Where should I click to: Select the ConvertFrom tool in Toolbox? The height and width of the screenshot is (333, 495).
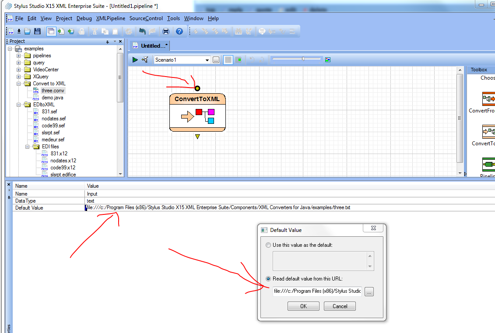[x=488, y=102]
